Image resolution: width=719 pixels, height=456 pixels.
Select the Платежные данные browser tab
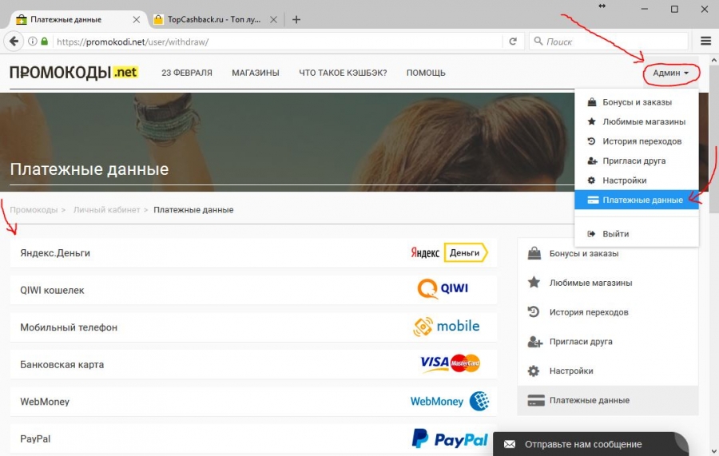(78, 20)
